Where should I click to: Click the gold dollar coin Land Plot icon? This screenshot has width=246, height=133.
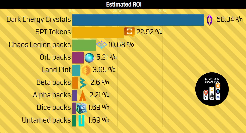tap(86, 70)
